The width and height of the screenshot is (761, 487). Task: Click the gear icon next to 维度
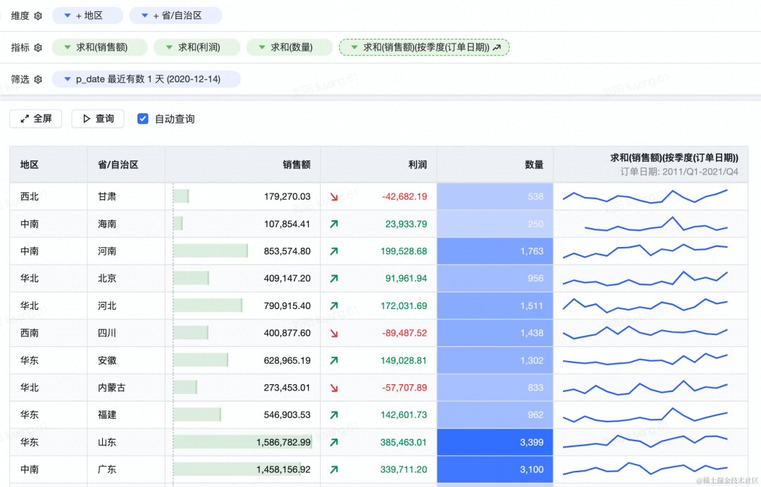tap(38, 15)
